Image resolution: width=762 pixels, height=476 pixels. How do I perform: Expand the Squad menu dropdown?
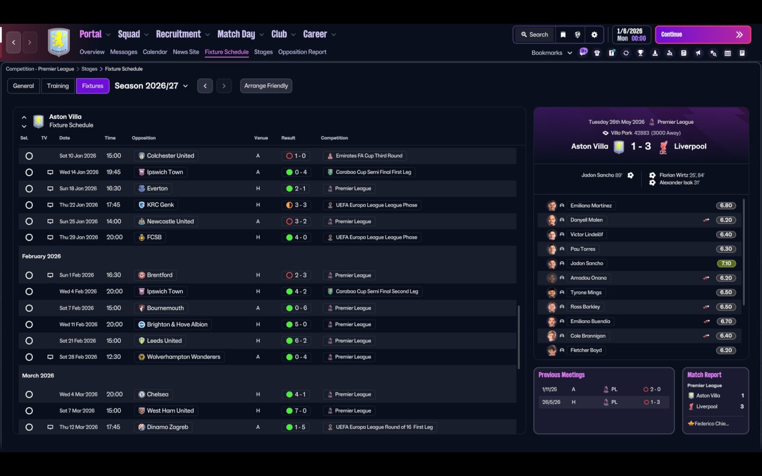145,35
